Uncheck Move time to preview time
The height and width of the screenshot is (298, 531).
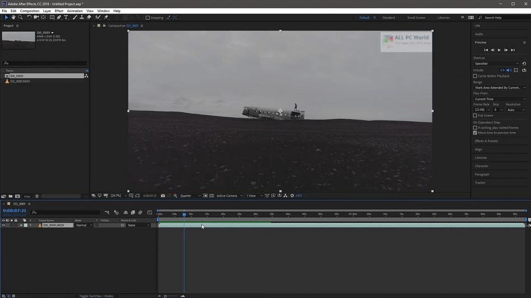pyautogui.click(x=475, y=133)
